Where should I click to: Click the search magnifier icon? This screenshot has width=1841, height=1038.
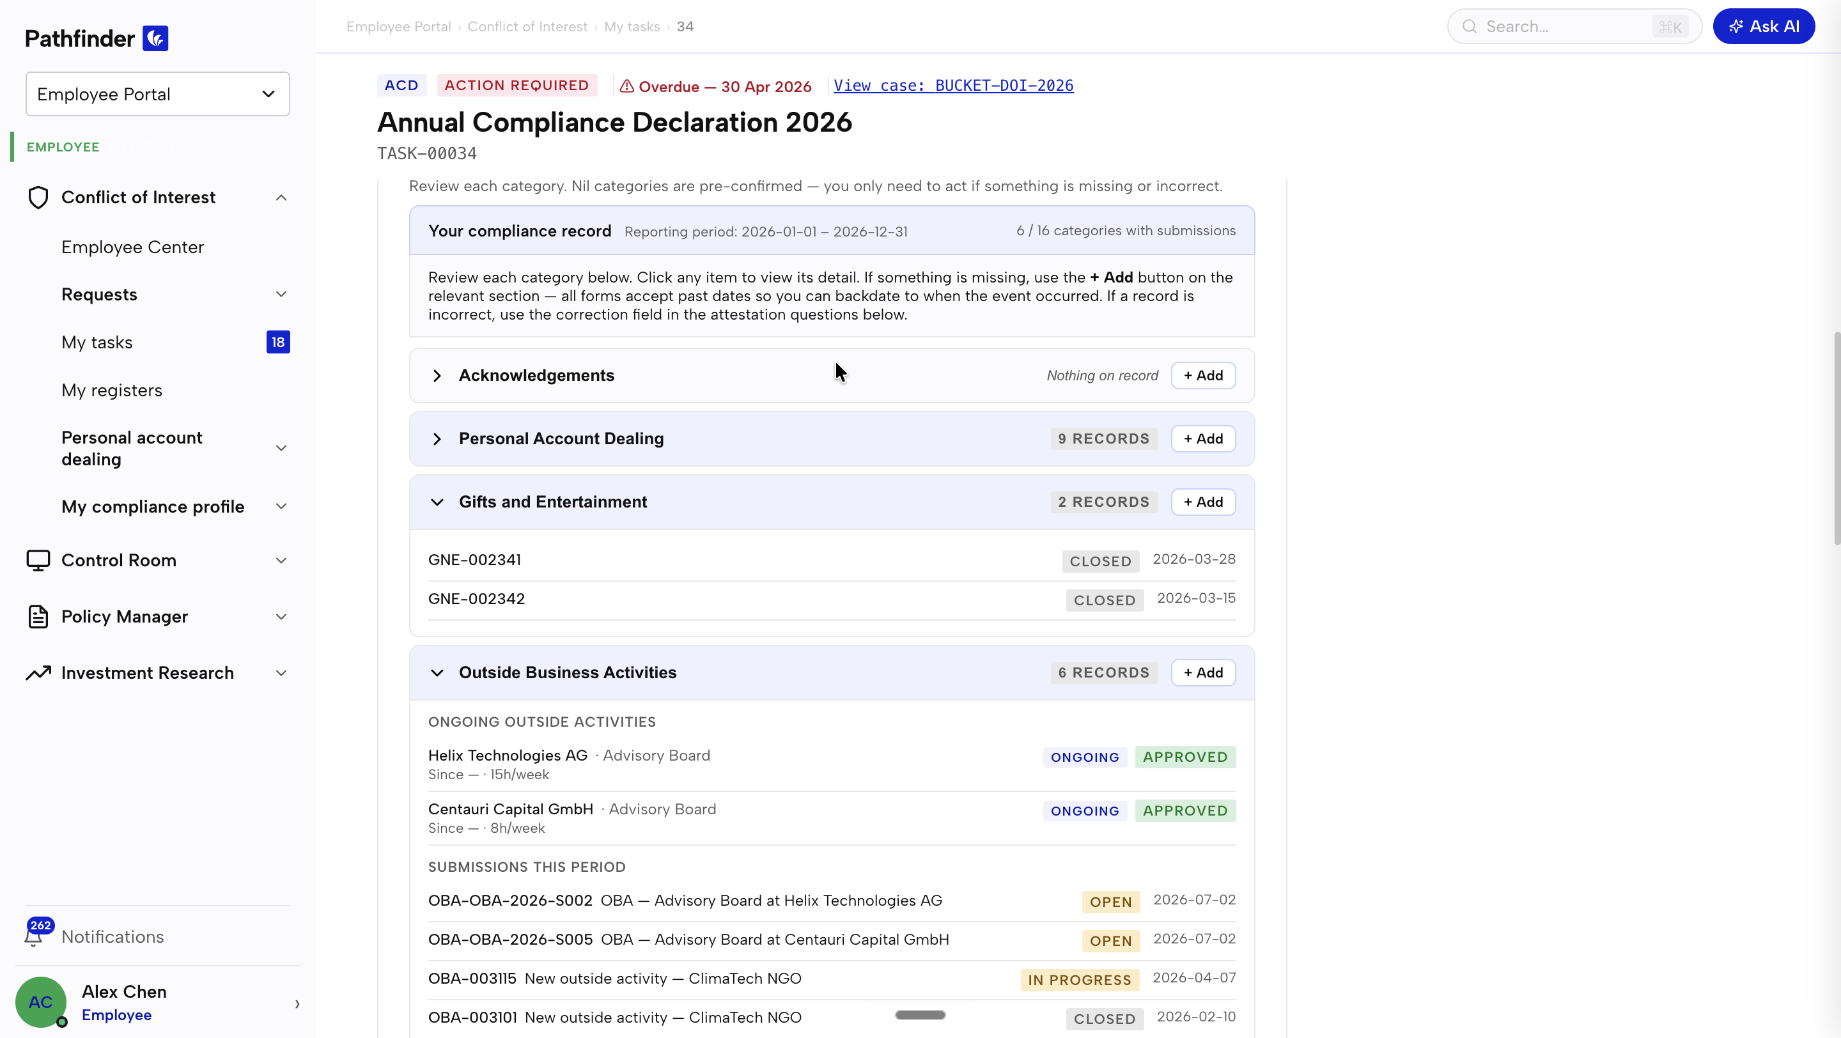(1470, 26)
